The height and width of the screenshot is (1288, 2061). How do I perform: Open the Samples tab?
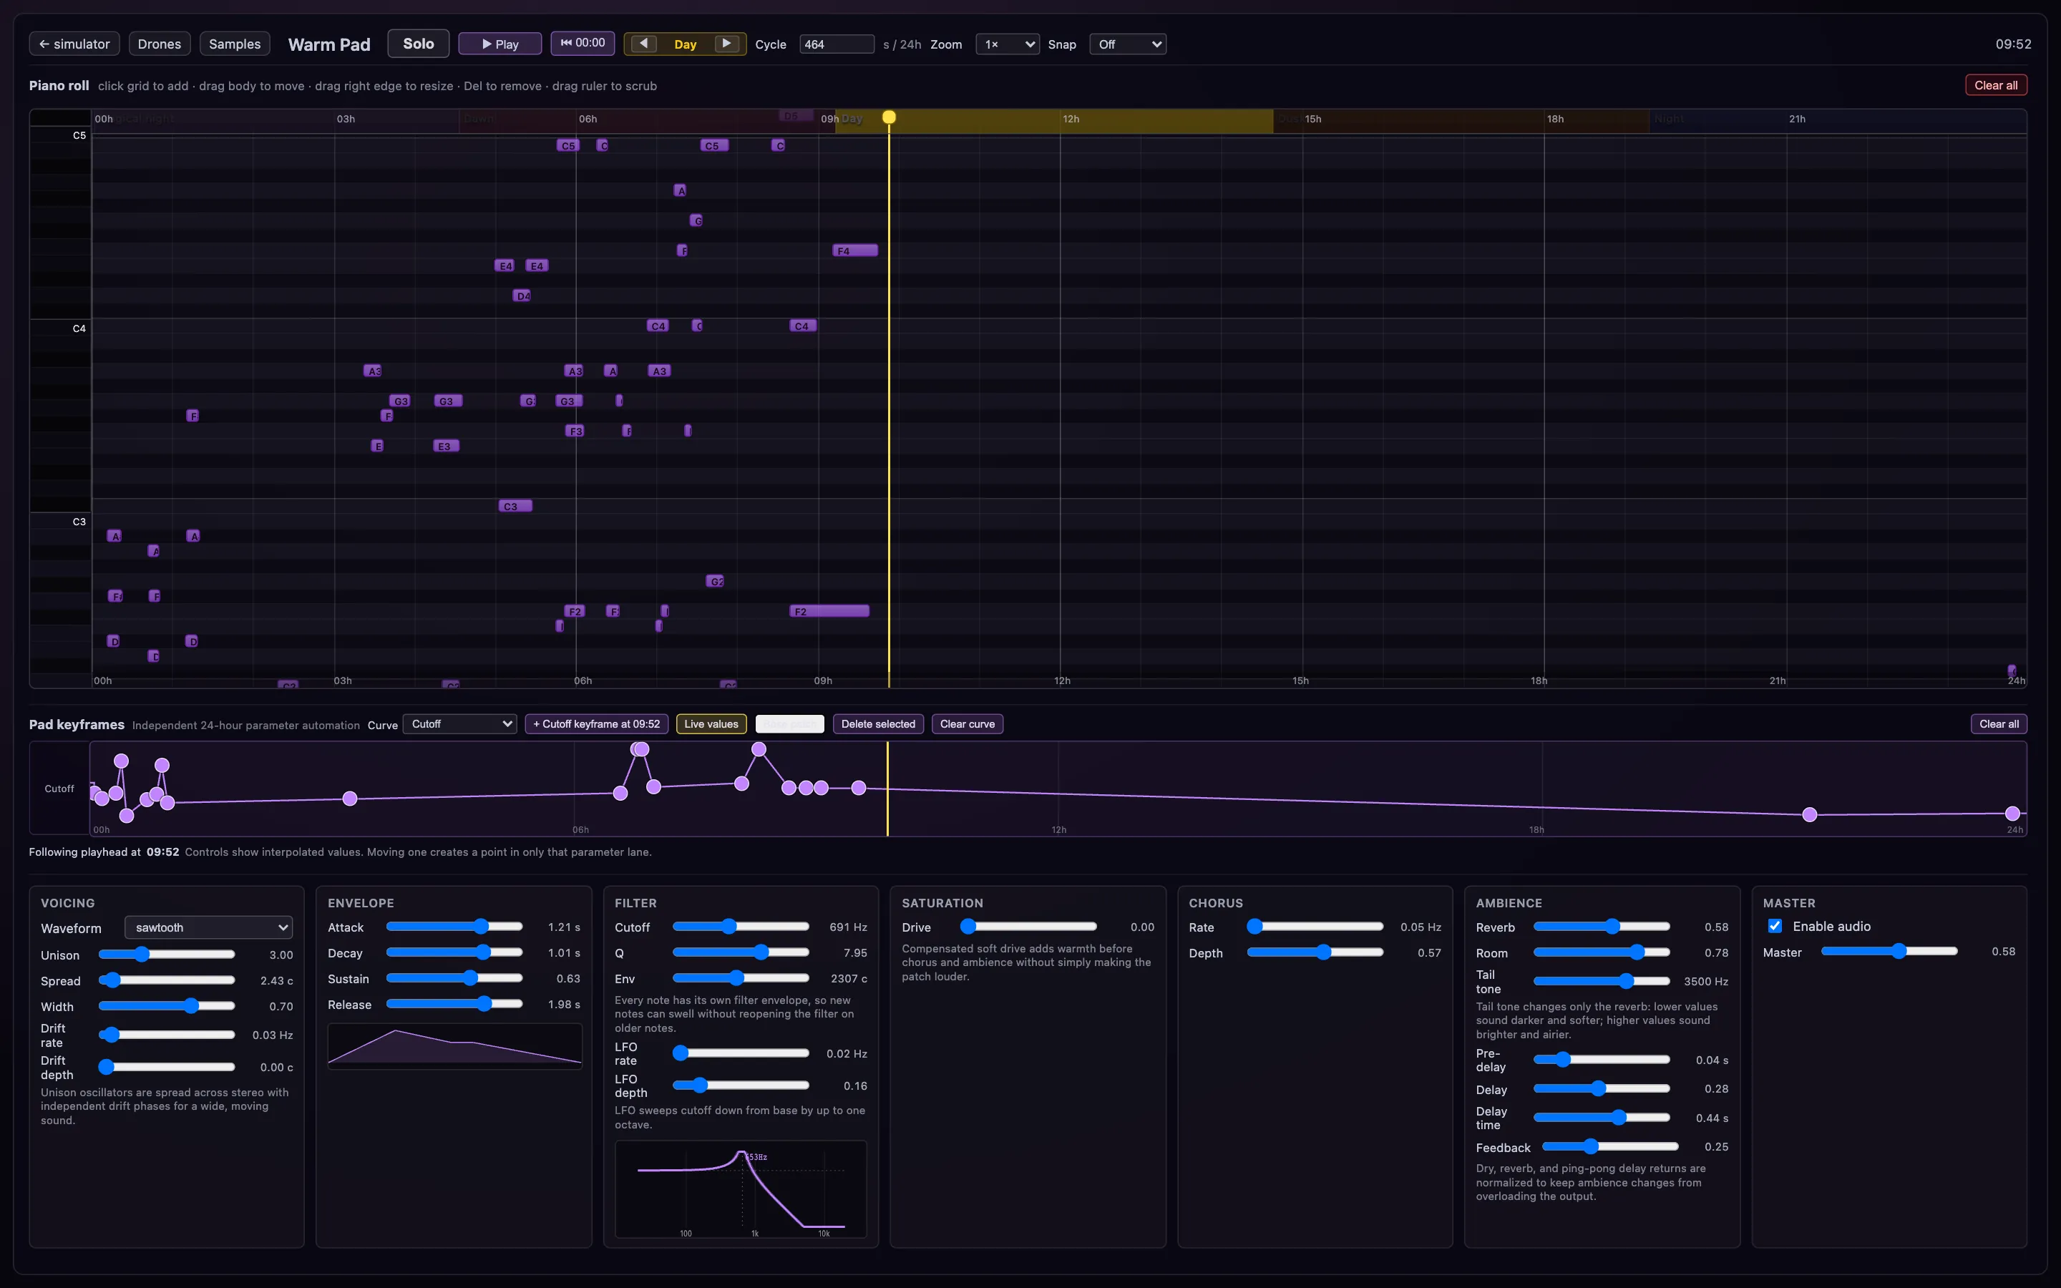[x=234, y=44]
